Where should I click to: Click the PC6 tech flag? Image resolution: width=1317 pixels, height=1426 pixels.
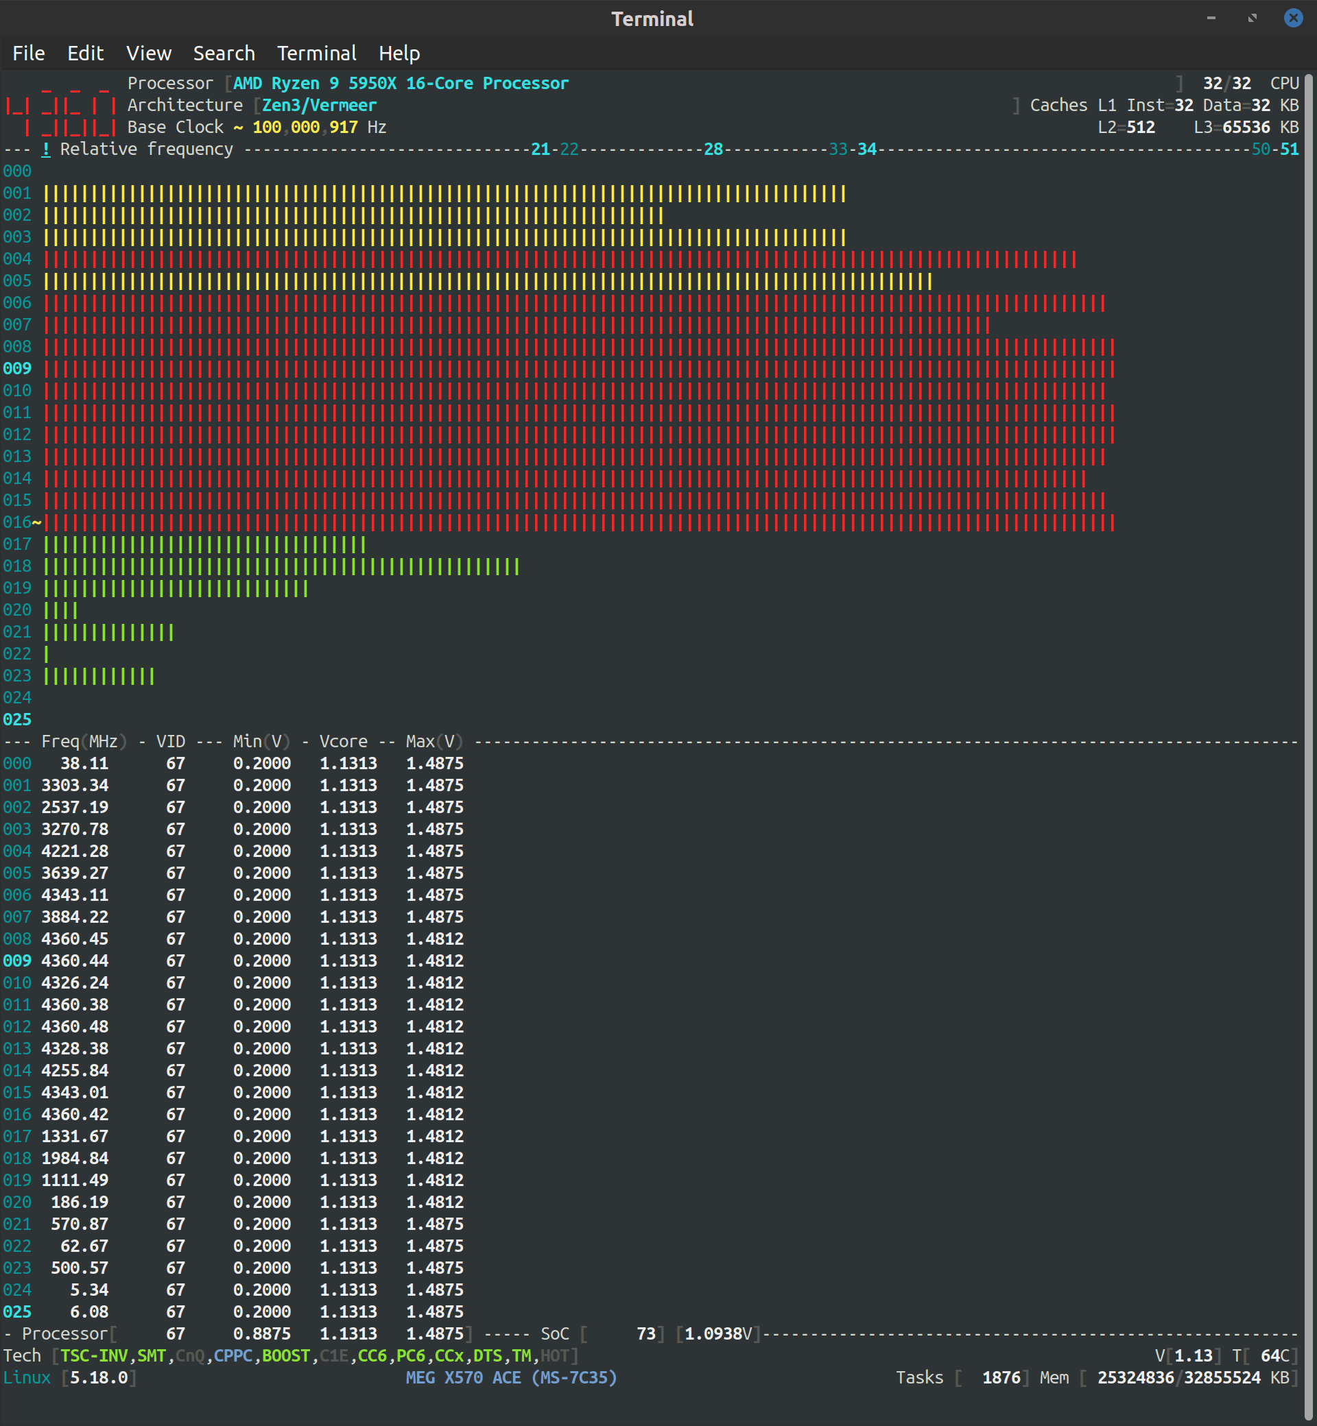[410, 1355]
